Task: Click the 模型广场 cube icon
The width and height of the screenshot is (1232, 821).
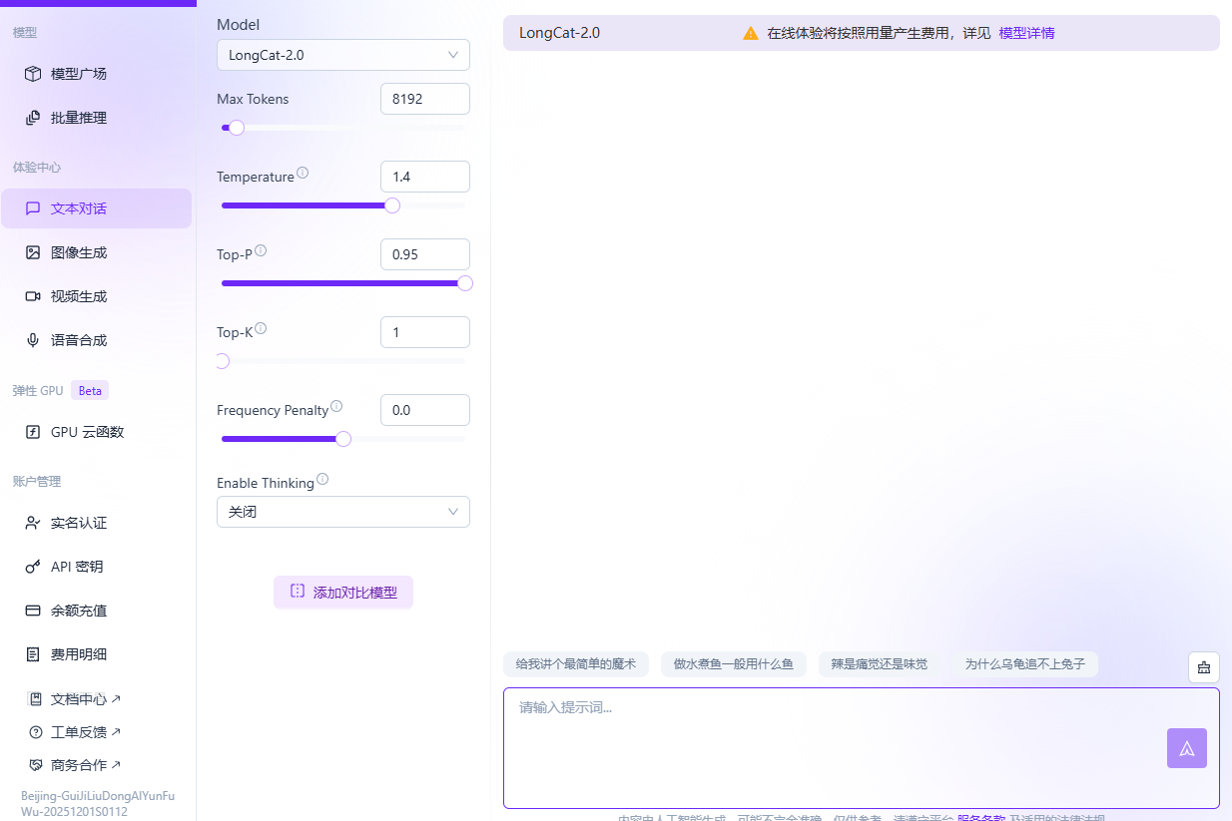Action: (x=33, y=74)
